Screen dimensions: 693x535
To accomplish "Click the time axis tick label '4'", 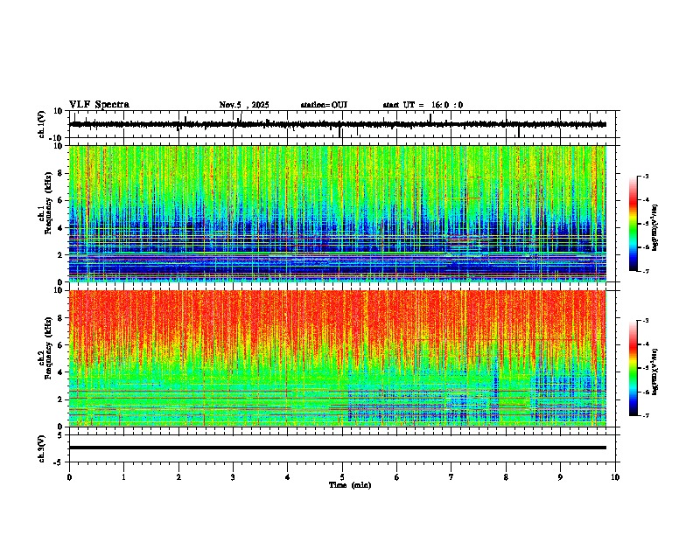I will (x=287, y=477).
